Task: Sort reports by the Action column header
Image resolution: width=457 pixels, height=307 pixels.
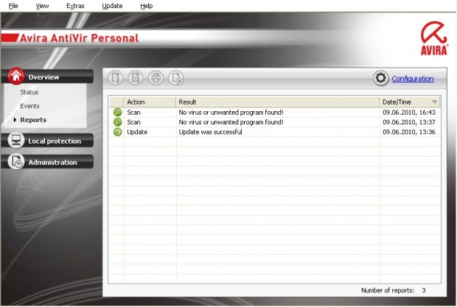Action: (150, 102)
